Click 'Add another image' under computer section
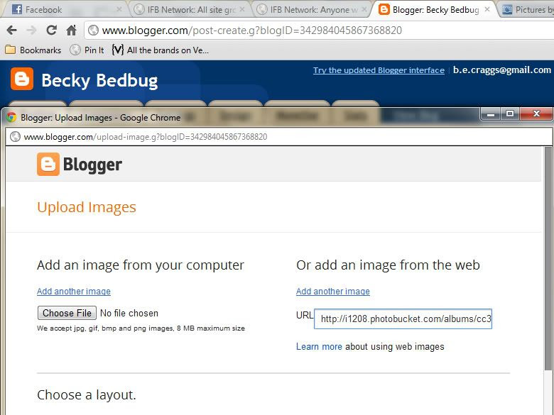 click(x=74, y=291)
